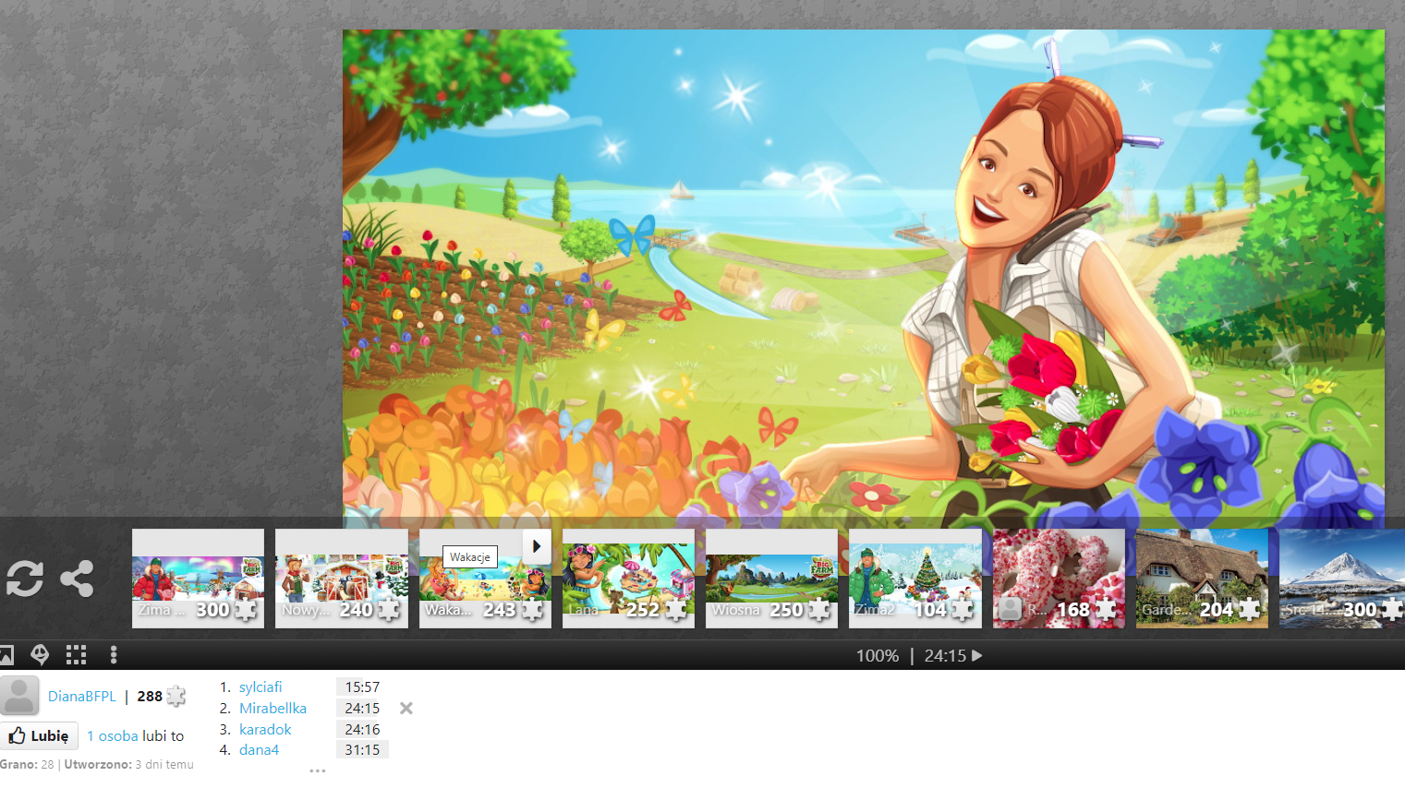Open Mirabellka's profile from leaderboard
This screenshot has height=800, width=1405.
[273, 709]
